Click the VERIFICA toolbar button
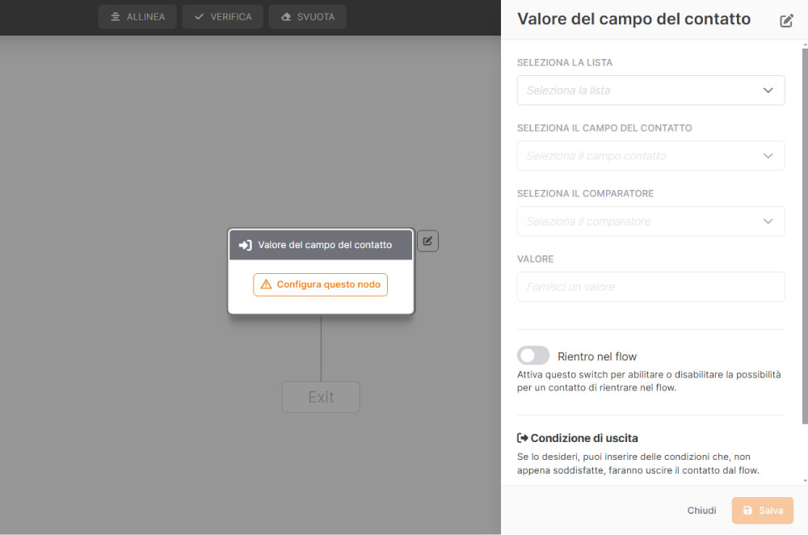Image resolution: width=808 pixels, height=535 pixels. [x=223, y=17]
